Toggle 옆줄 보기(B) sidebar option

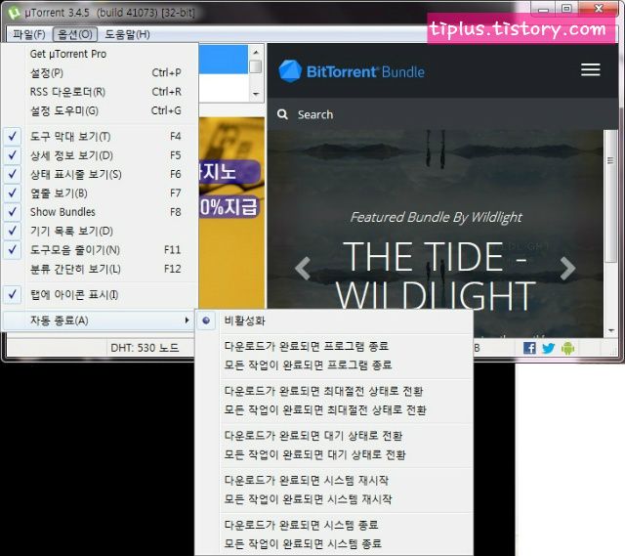click(x=100, y=193)
